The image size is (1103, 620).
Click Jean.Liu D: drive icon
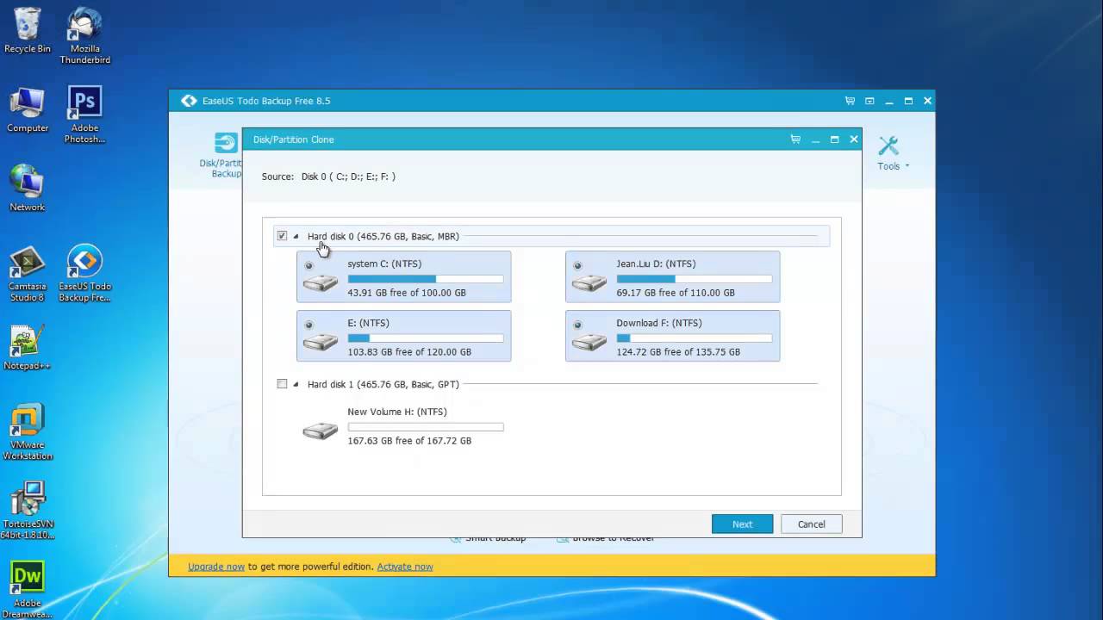589,282
